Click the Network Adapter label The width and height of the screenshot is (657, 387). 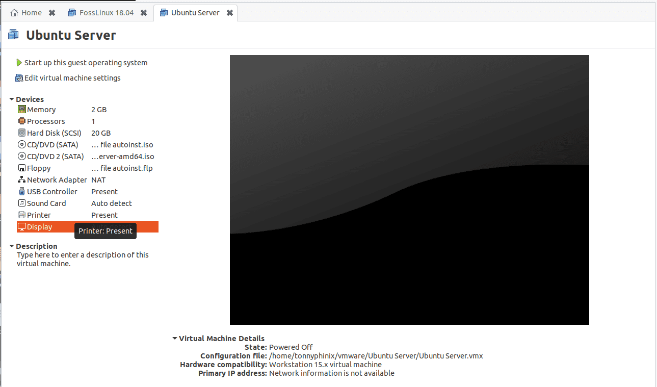(x=57, y=180)
